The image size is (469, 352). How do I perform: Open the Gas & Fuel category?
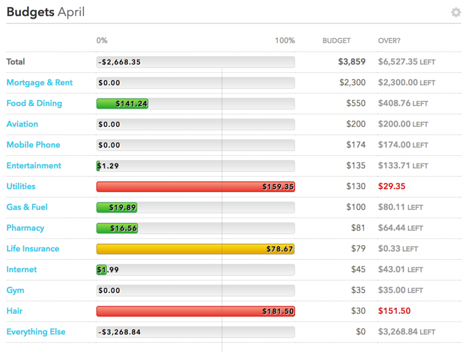click(x=27, y=207)
